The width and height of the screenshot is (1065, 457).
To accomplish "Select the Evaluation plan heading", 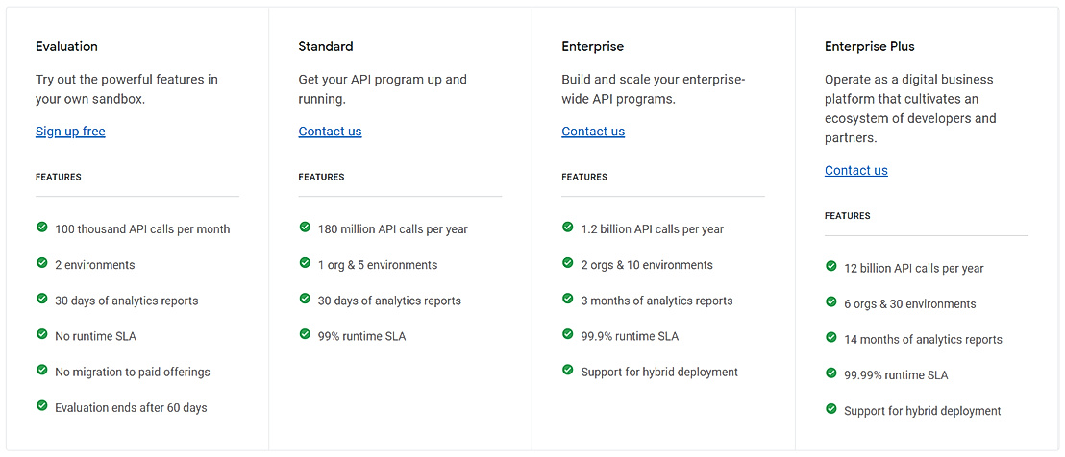I will click(66, 46).
